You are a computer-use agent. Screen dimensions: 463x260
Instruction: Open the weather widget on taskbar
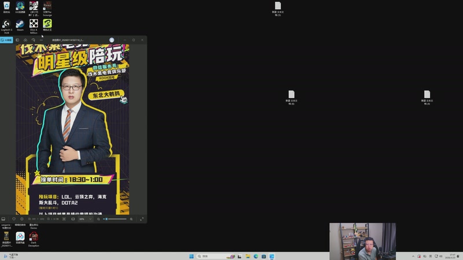pyautogui.click(x=10, y=256)
